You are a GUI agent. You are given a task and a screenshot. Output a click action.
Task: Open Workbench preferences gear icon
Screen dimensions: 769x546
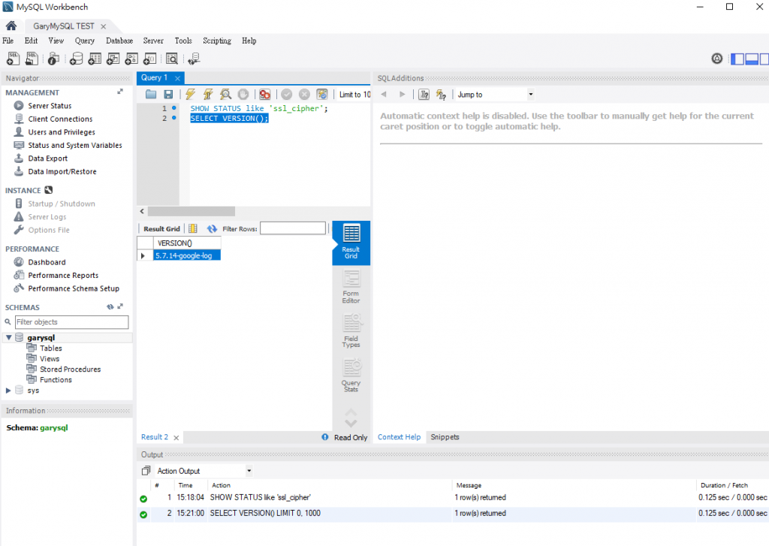717,59
